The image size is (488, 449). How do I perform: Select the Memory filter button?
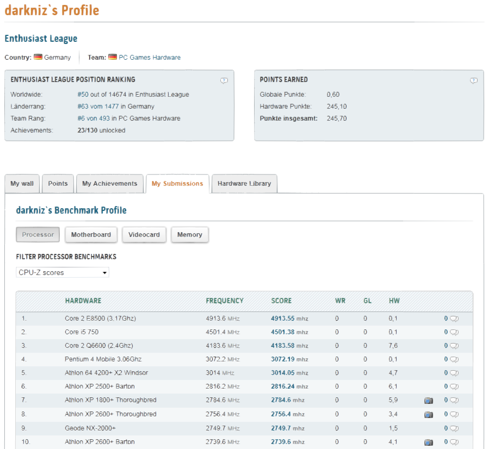[190, 234]
